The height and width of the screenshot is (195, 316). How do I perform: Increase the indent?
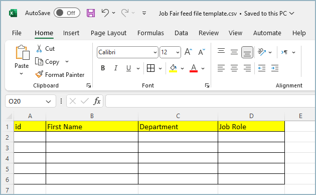275,68
